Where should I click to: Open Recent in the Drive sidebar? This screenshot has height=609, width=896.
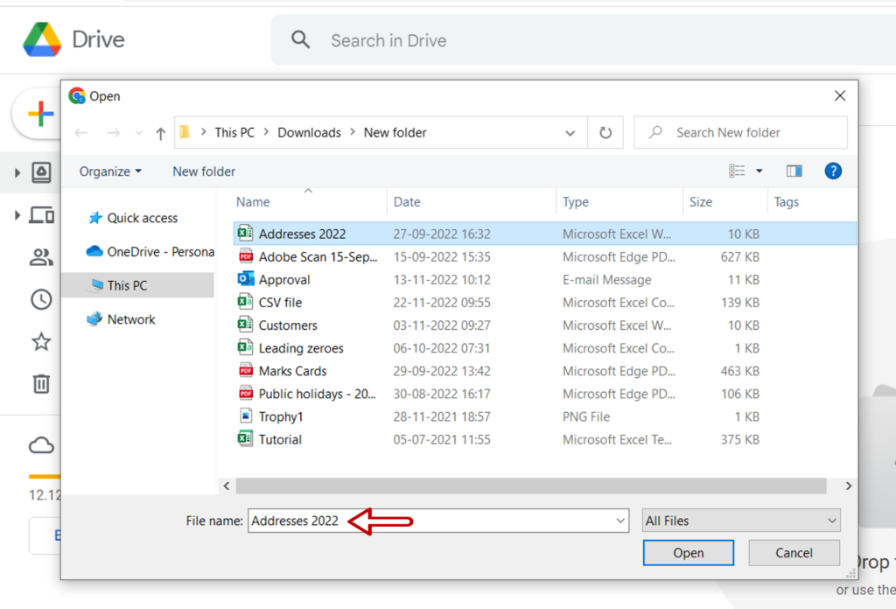[41, 299]
